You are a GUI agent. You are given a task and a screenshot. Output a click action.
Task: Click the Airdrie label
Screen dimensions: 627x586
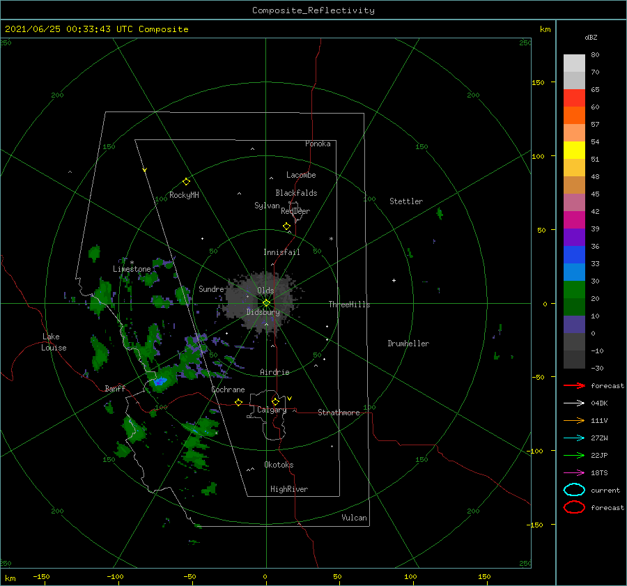point(274,372)
